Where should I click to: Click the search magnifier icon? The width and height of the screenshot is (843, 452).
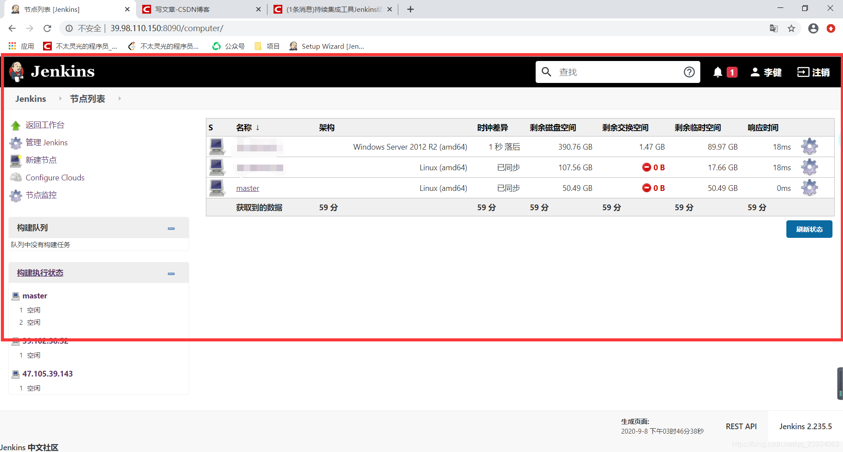(546, 72)
